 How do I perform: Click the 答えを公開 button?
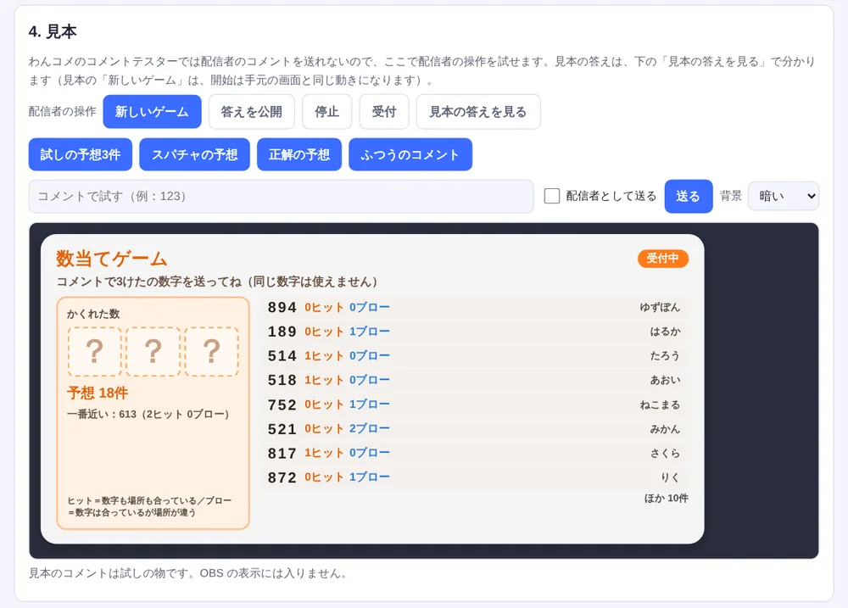tap(252, 111)
